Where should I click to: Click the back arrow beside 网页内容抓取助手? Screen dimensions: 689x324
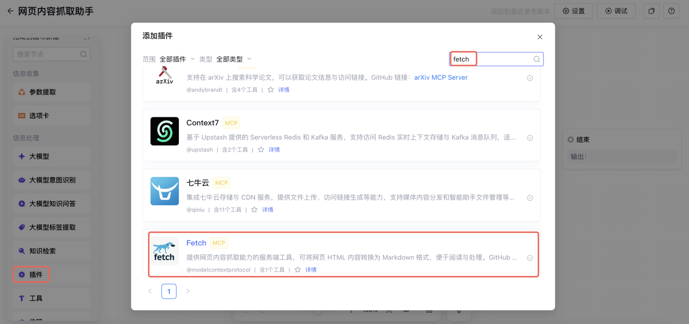pyautogui.click(x=10, y=11)
